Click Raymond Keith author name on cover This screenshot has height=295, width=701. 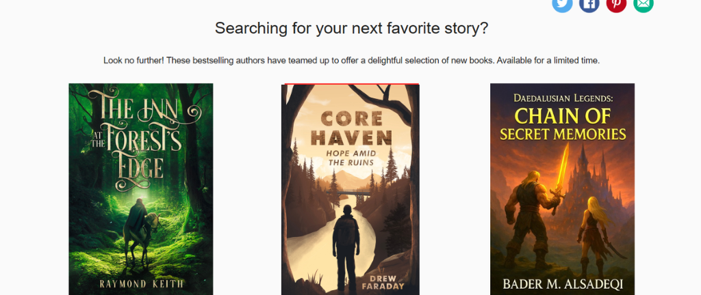141,284
